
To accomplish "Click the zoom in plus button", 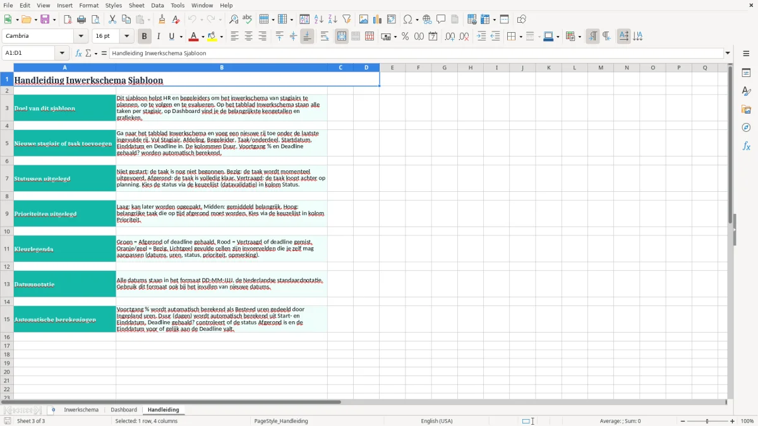I will point(733,421).
